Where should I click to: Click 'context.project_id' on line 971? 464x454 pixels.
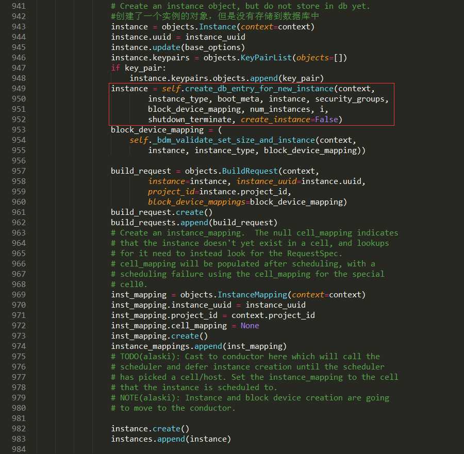273,315
